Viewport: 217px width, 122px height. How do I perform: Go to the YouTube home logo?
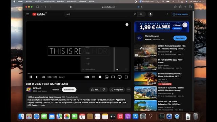[39, 14]
